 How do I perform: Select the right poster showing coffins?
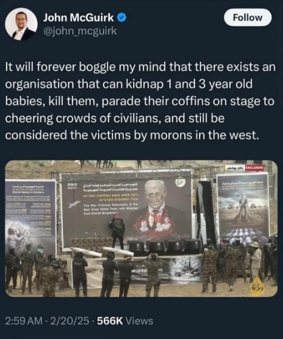pyautogui.click(x=242, y=207)
